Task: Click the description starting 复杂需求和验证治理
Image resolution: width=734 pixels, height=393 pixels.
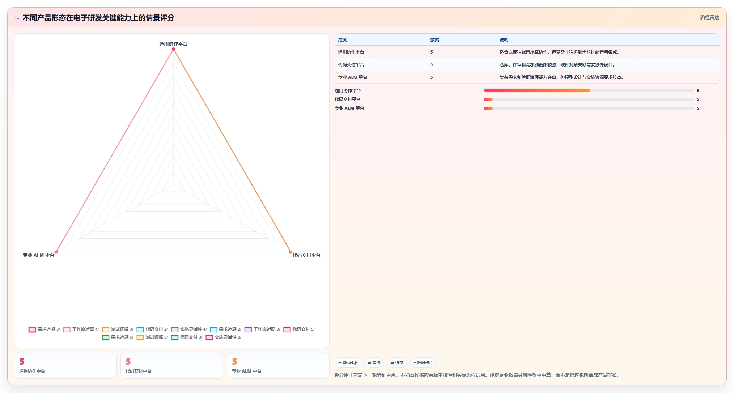Action: point(562,77)
